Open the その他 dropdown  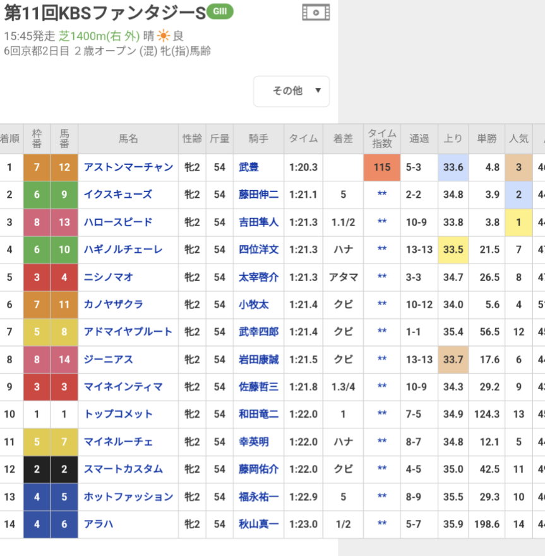point(291,91)
